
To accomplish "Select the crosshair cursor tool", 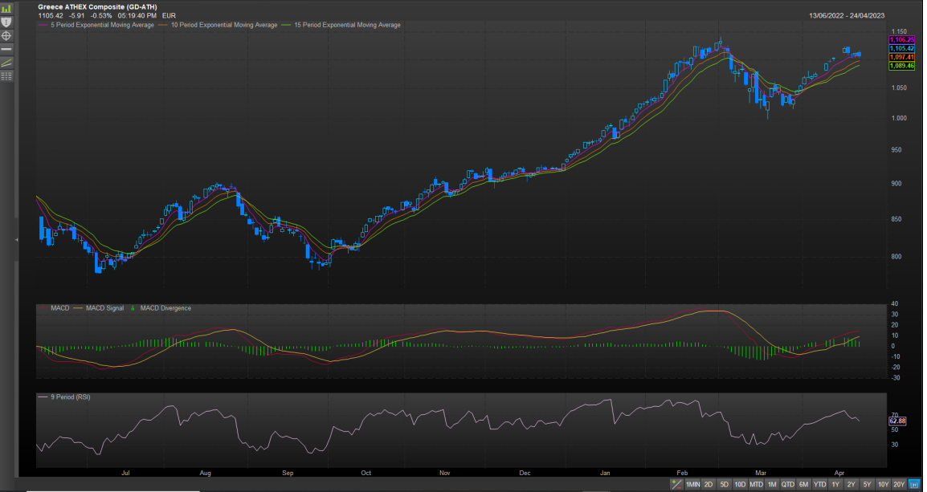I will pyautogui.click(x=6, y=35).
